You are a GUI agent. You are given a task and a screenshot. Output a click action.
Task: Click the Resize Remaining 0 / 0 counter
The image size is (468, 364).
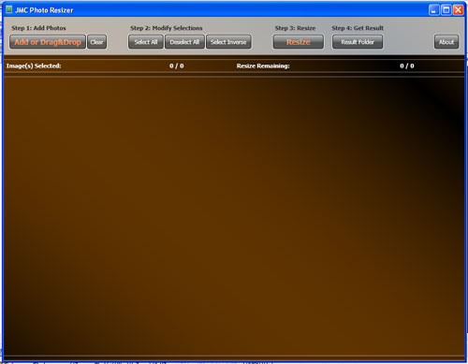(407, 66)
